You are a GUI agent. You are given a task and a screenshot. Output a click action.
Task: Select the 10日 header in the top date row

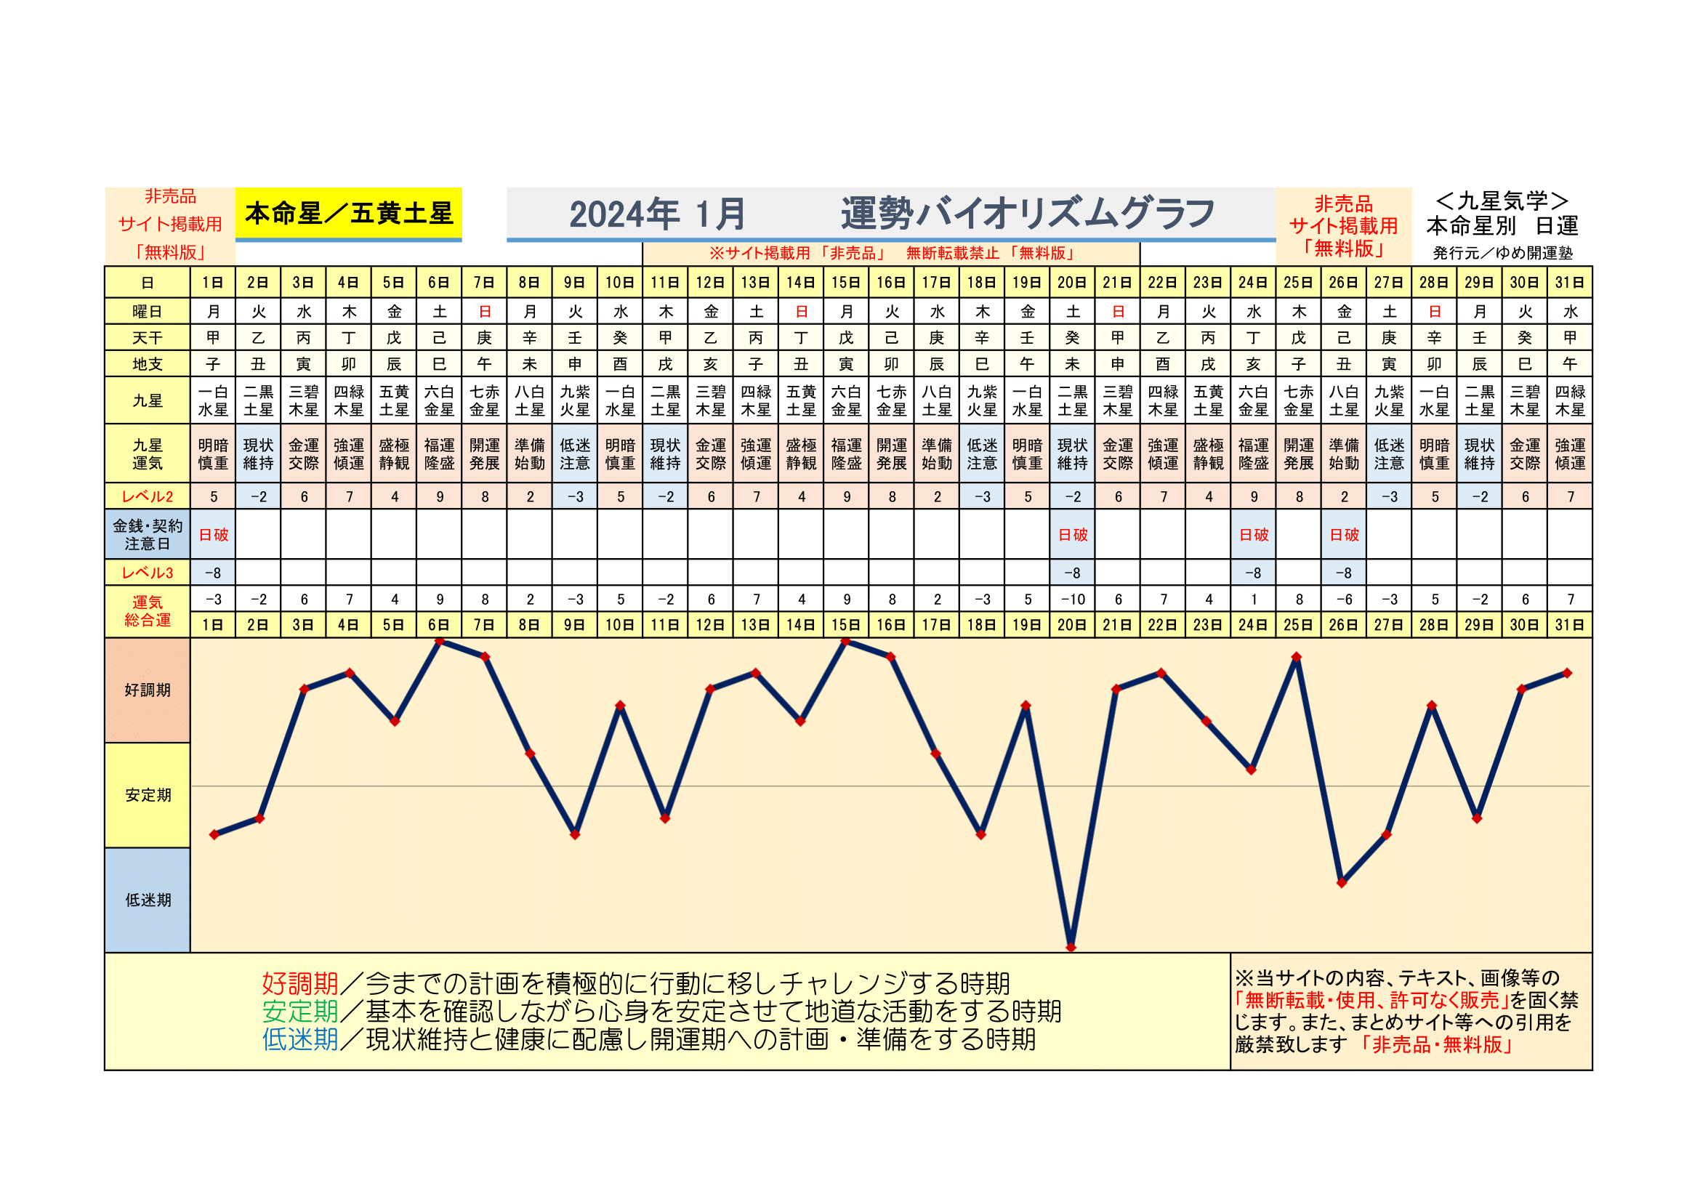620,283
